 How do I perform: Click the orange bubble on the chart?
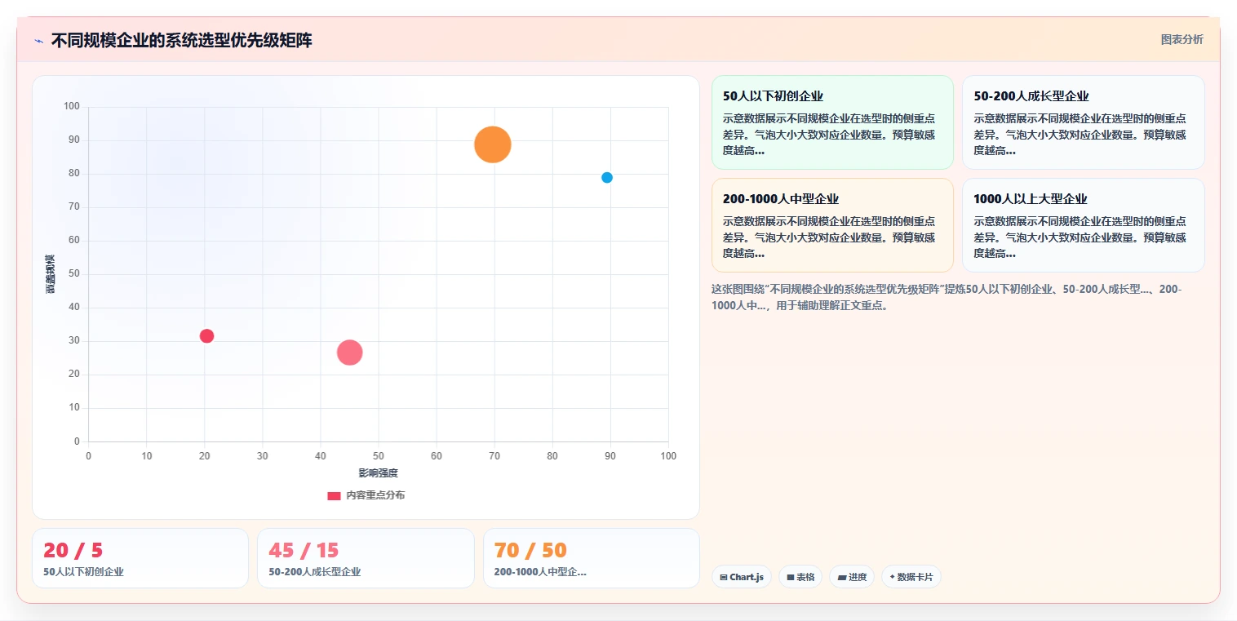click(x=493, y=144)
